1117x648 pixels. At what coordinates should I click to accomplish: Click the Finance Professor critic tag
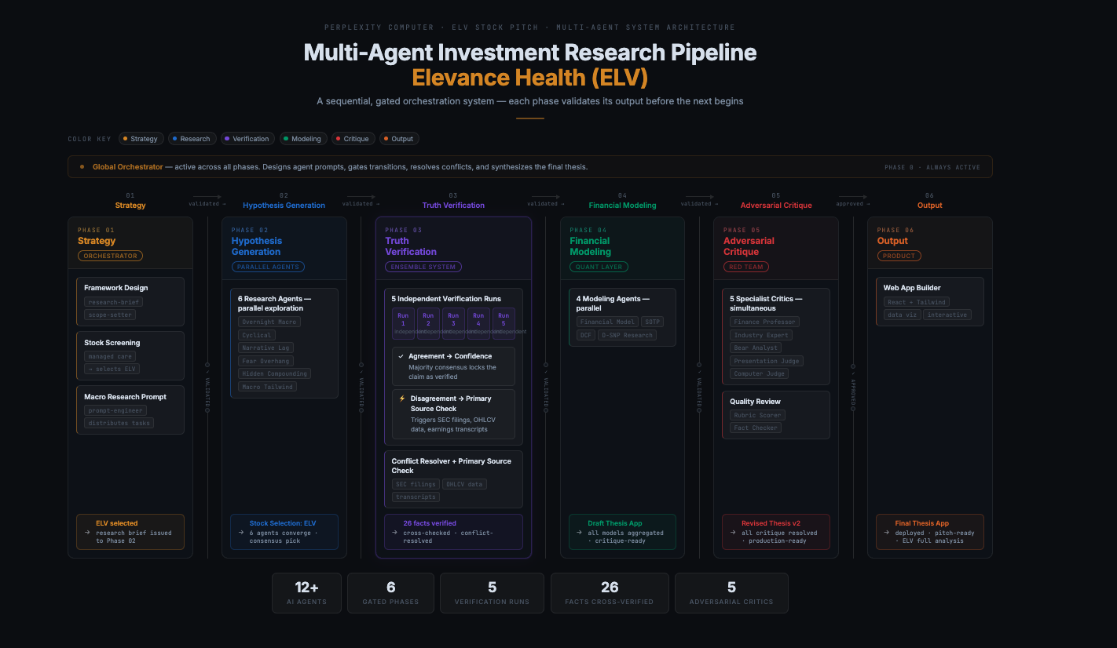tap(764, 322)
